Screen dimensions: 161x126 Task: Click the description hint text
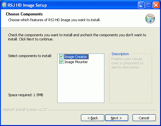click(127, 63)
